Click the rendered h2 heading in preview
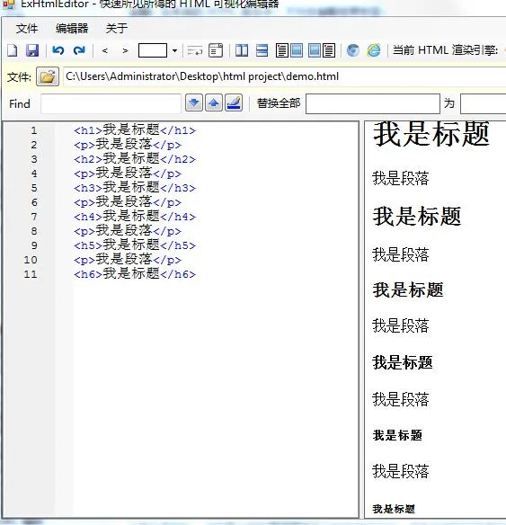Image resolution: width=506 pixels, height=525 pixels. pyautogui.click(x=417, y=216)
